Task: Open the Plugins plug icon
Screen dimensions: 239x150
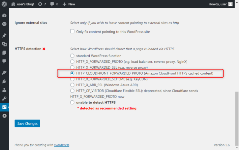Action: pos(4,81)
